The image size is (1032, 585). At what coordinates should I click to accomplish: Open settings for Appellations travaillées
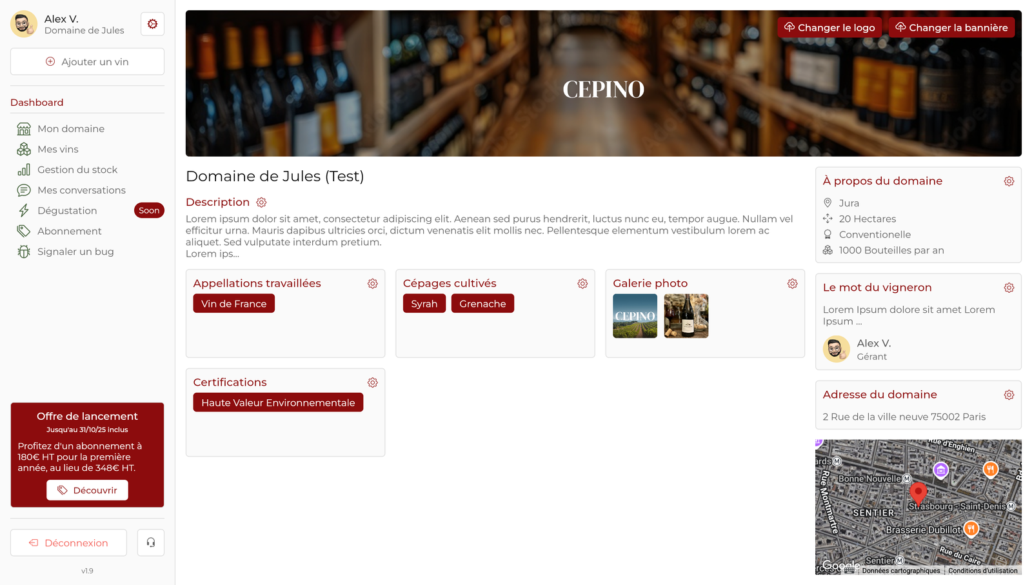click(x=373, y=284)
